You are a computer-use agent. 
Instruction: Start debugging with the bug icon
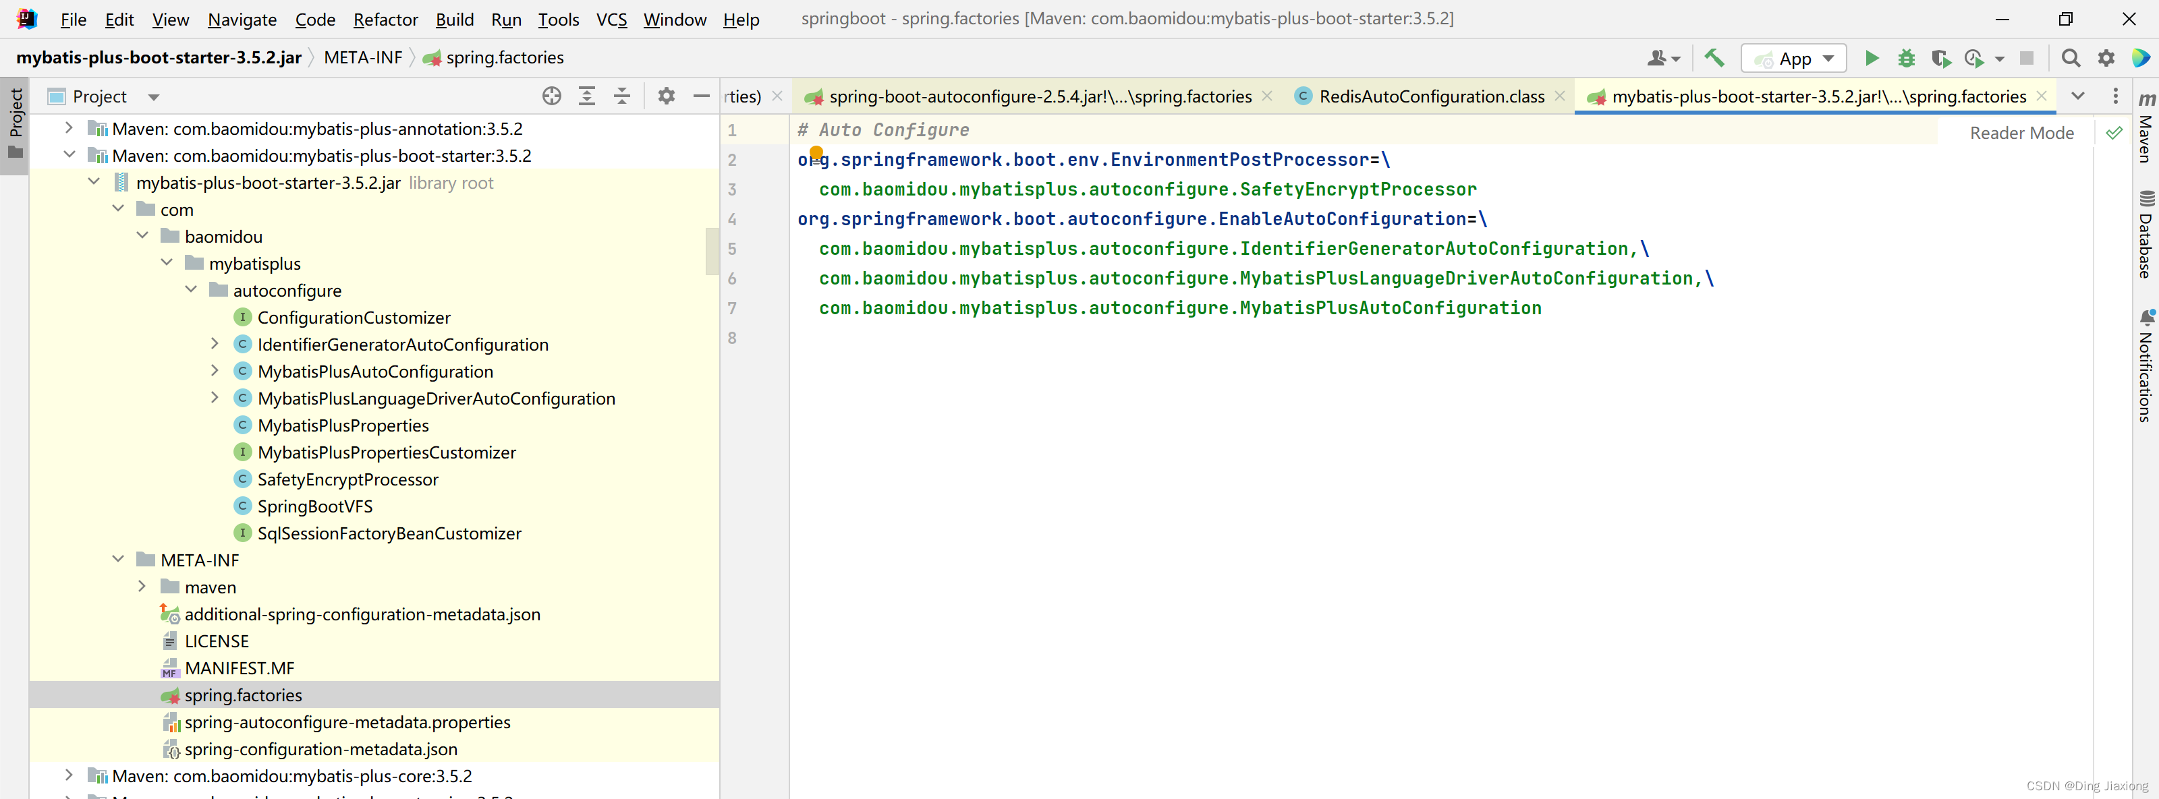1906,58
